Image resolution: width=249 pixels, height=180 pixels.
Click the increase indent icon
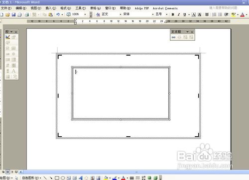click(226, 14)
